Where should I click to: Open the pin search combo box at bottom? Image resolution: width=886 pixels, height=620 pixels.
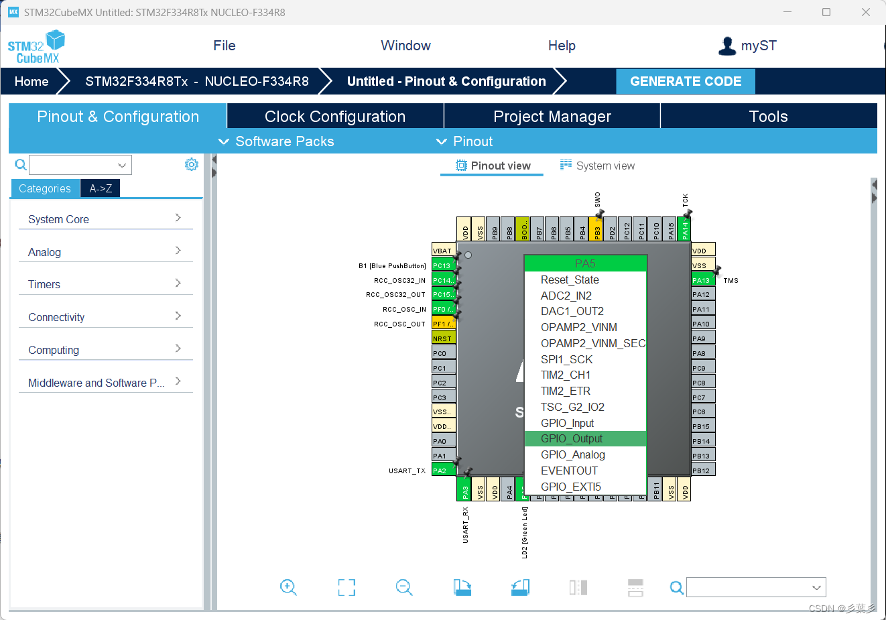coord(756,587)
